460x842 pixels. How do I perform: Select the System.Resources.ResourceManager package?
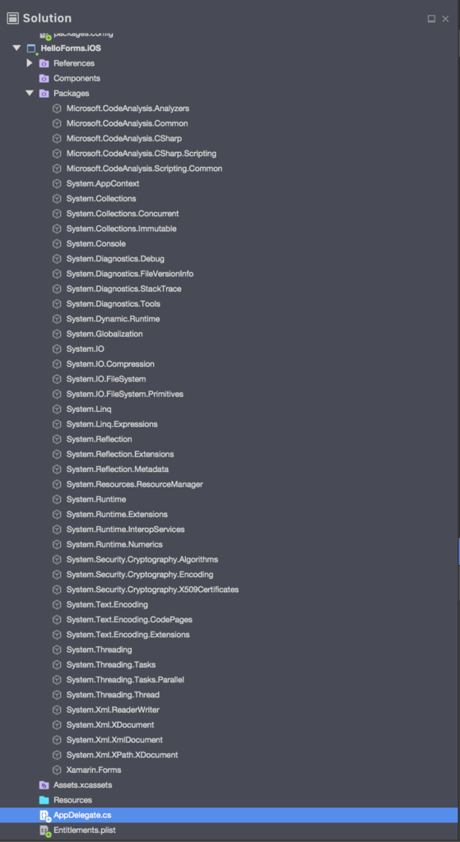(x=134, y=484)
